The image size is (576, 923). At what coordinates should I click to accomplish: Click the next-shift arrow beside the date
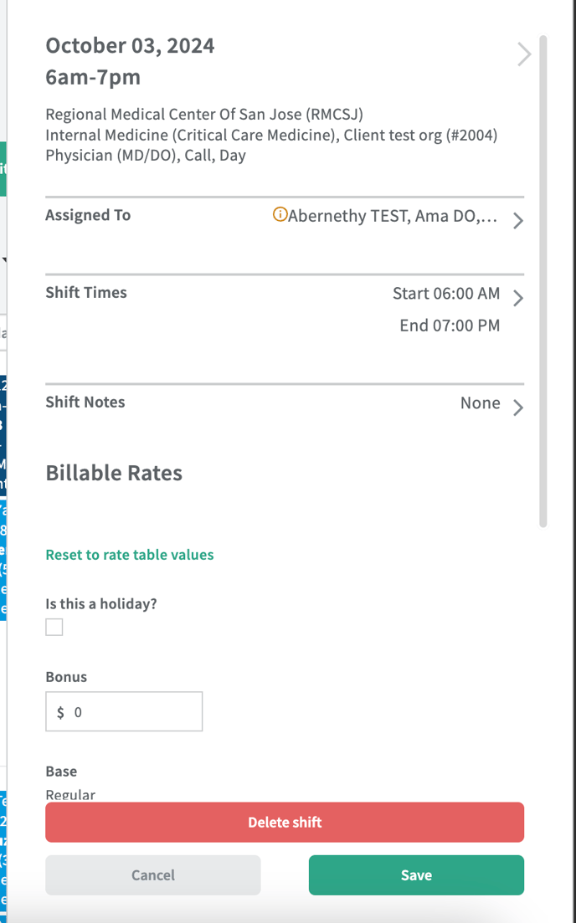coord(524,55)
